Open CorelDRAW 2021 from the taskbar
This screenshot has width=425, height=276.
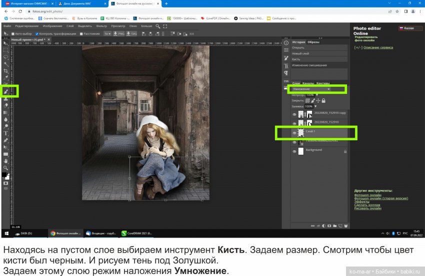137,233
